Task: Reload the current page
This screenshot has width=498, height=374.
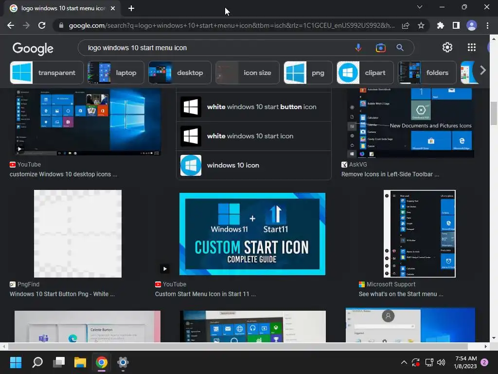Action: point(42,25)
